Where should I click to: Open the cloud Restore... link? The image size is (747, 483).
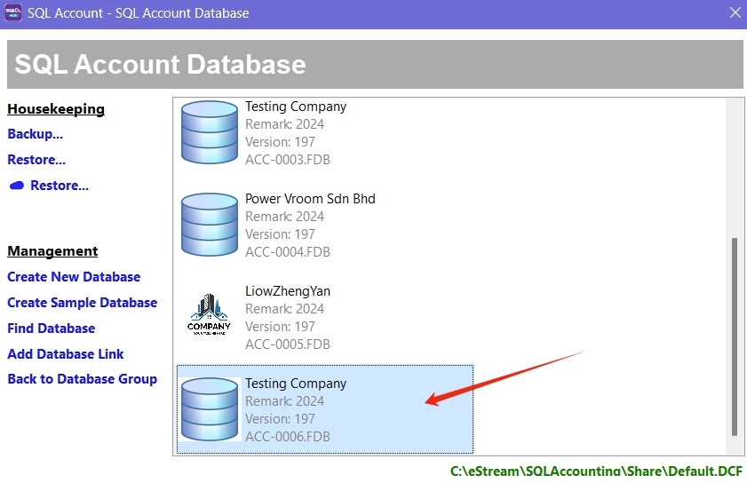(60, 186)
